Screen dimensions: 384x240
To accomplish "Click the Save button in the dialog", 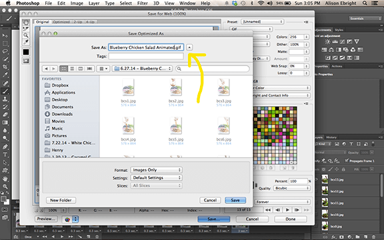I will 235,200.
